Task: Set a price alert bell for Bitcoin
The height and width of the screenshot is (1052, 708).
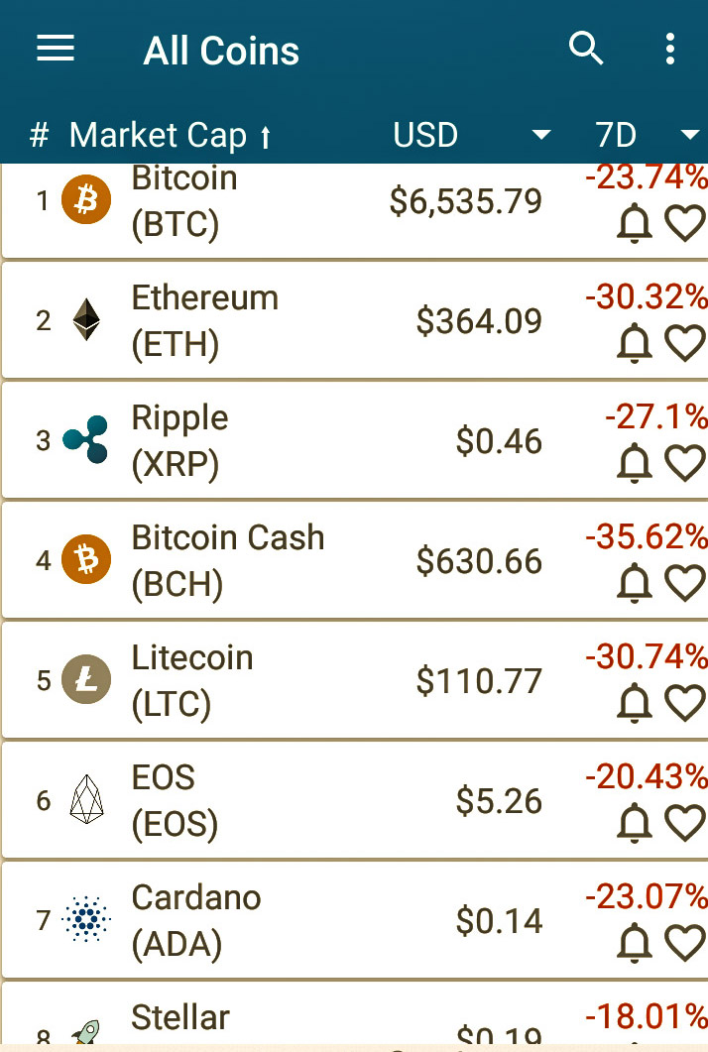Action: (x=635, y=223)
